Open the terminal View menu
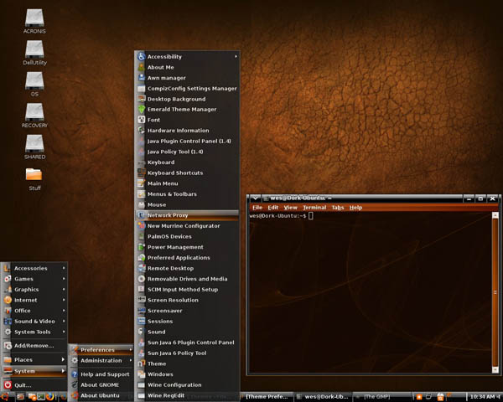This screenshot has width=503, height=402. (x=290, y=208)
